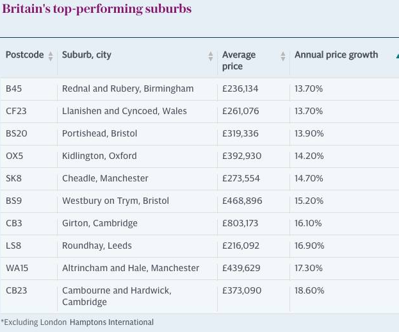Select the B45 postcode cell
399x332 pixels.
tap(13, 88)
